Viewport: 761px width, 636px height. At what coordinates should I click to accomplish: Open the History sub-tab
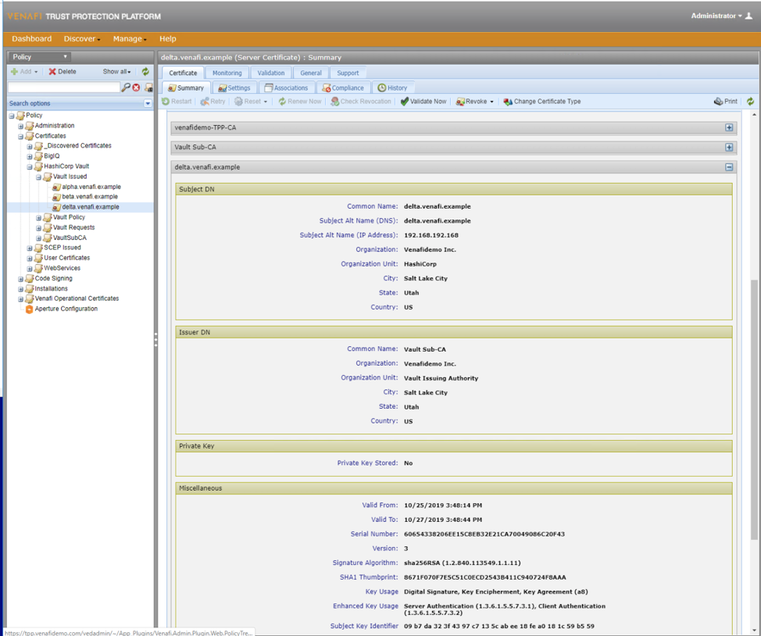click(393, 88)
